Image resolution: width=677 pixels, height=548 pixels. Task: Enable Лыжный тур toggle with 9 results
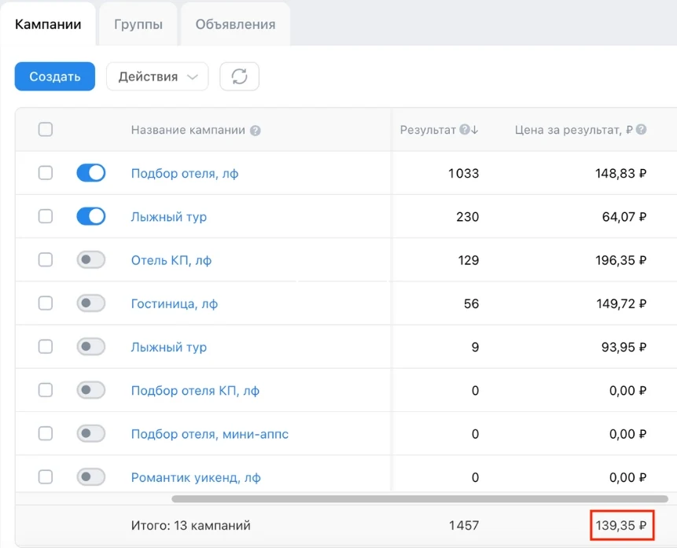91,347
